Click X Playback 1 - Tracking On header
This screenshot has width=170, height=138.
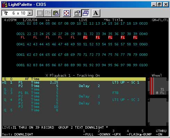[x=73, y=76]
